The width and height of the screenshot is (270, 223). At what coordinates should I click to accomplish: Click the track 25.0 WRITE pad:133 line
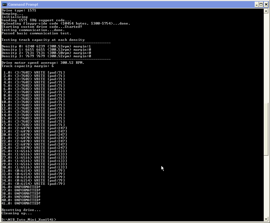click(x=34, y=151)
